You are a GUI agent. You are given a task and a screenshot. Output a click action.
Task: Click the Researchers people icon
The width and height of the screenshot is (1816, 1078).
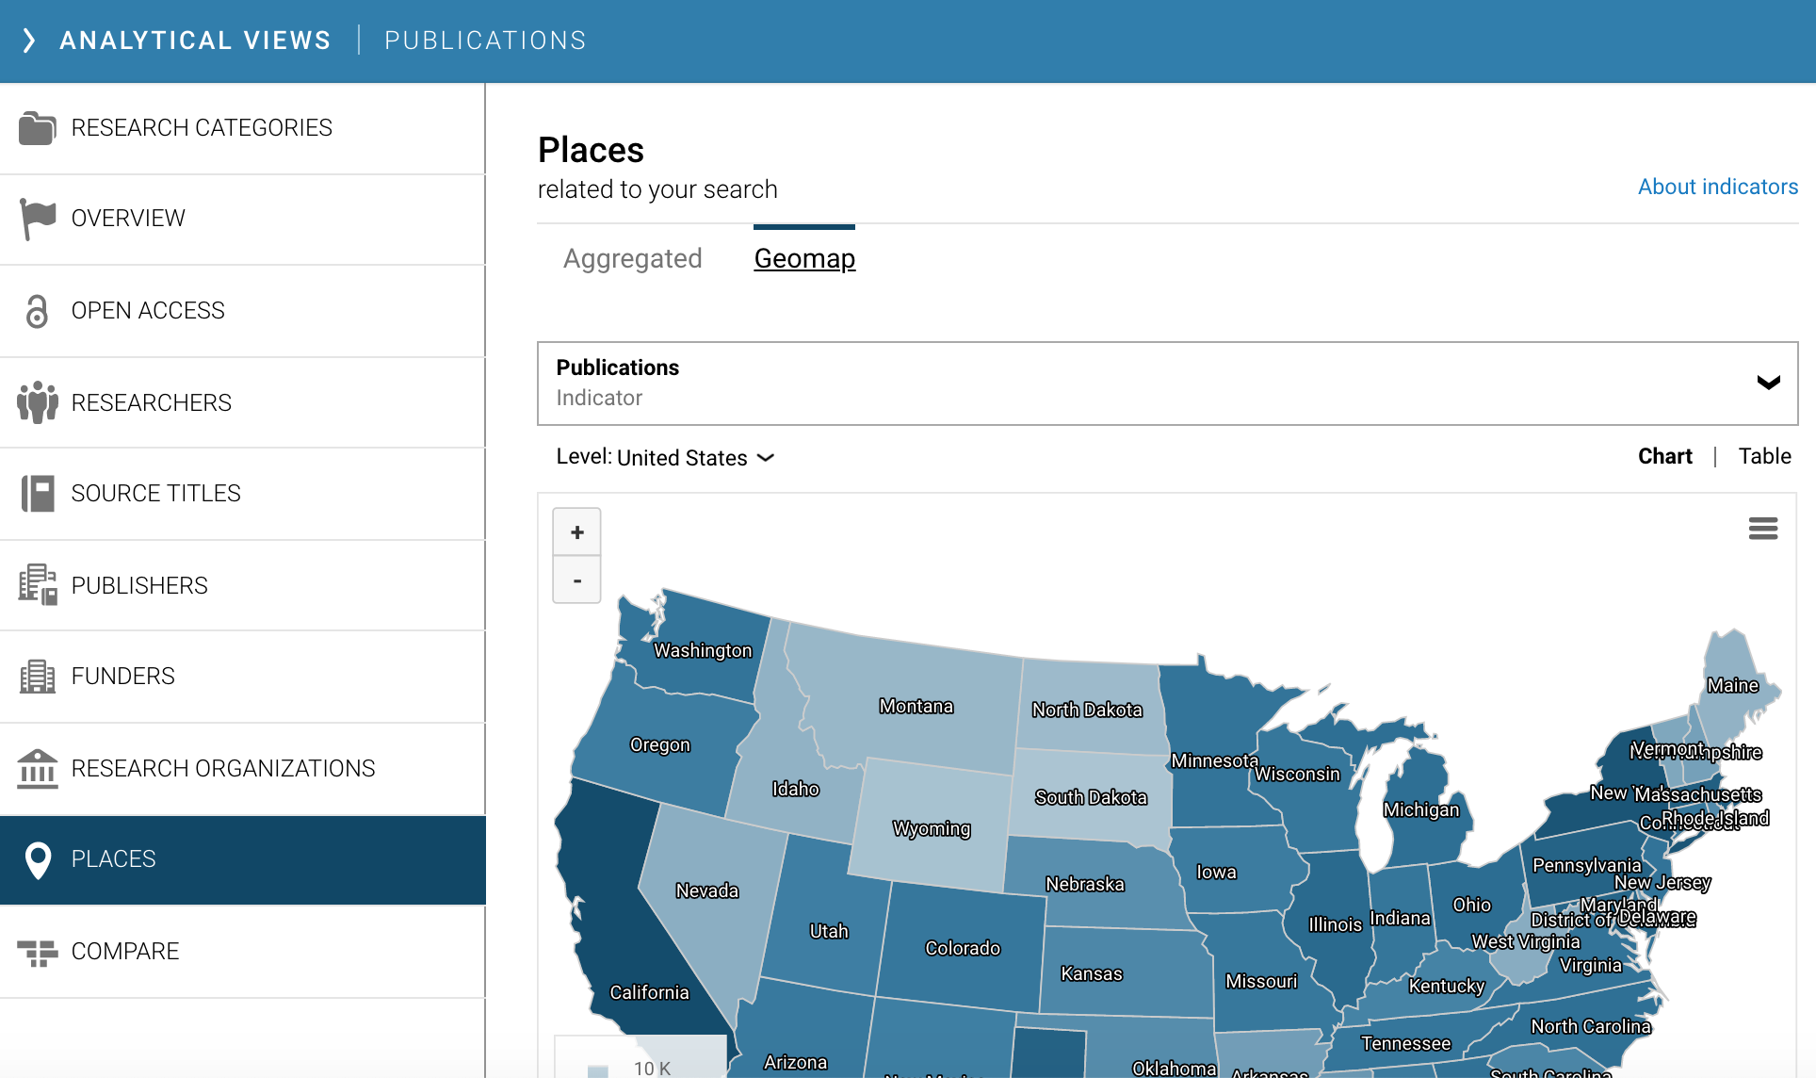point(38,402)
